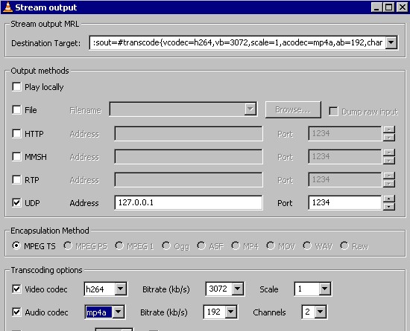Enable the Play locally checkbox
The image size is (410, 331).
(x=16, y=87)
